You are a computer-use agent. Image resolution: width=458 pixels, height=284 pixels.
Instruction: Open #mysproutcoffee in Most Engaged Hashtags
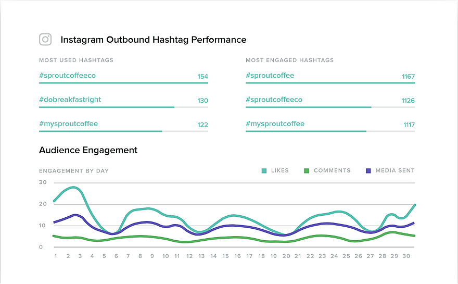pos(275,124)
